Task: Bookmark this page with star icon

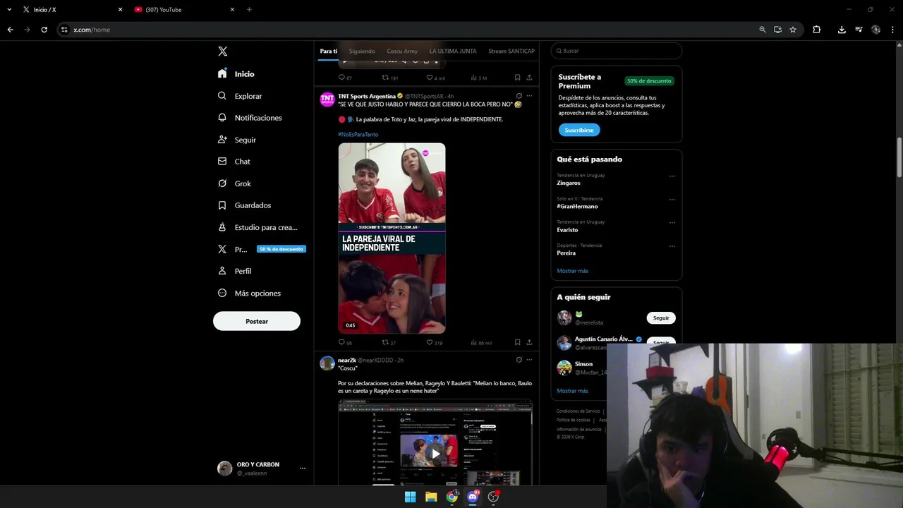Action: point(793,30)
